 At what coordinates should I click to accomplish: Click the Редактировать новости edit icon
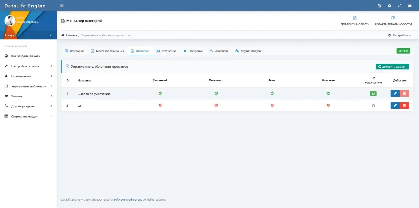393,18
